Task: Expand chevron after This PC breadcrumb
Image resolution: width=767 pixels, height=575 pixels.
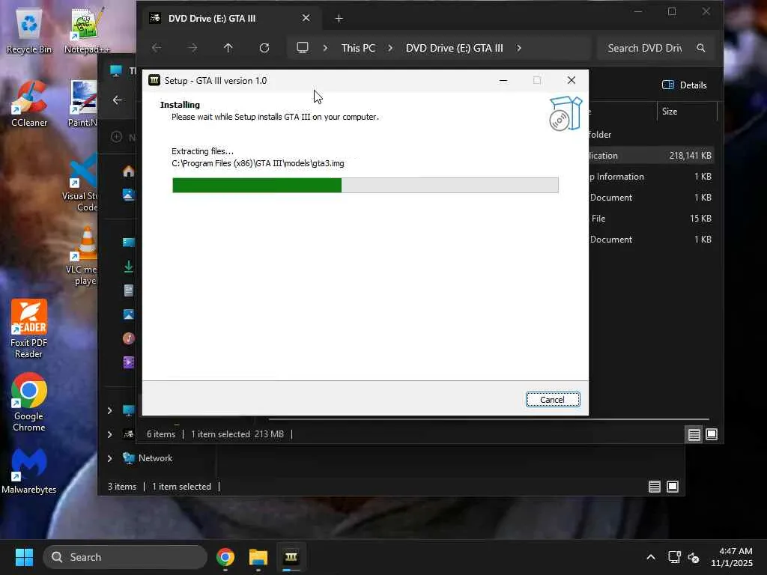Action: [x=390, y=48]
